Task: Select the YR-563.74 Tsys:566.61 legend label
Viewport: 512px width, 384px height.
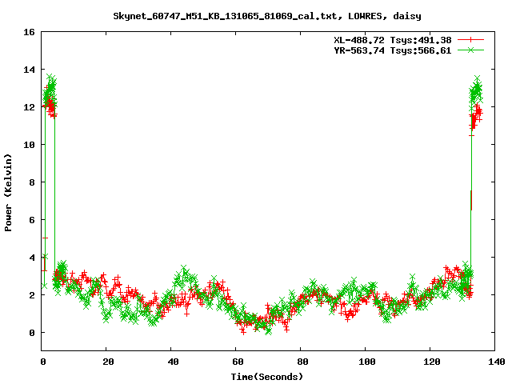Action: coord(393,50)
